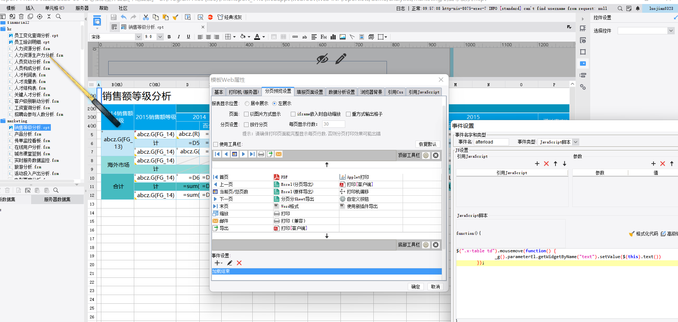
Task: Move referenced JavaScript down with arrow
Action: point(565,164)
